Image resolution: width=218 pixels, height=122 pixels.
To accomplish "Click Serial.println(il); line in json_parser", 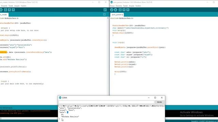I will click(124, 67).
